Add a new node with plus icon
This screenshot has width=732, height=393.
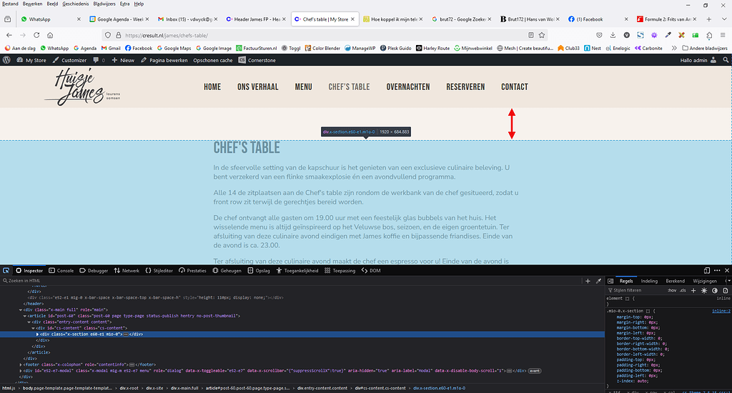(x=588, y=282)
